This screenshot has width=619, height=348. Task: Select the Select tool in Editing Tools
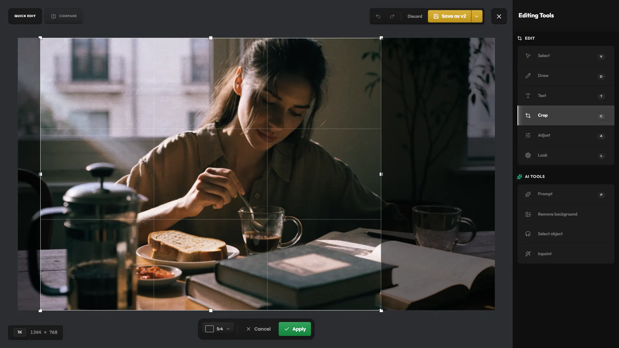pos(566,56)
